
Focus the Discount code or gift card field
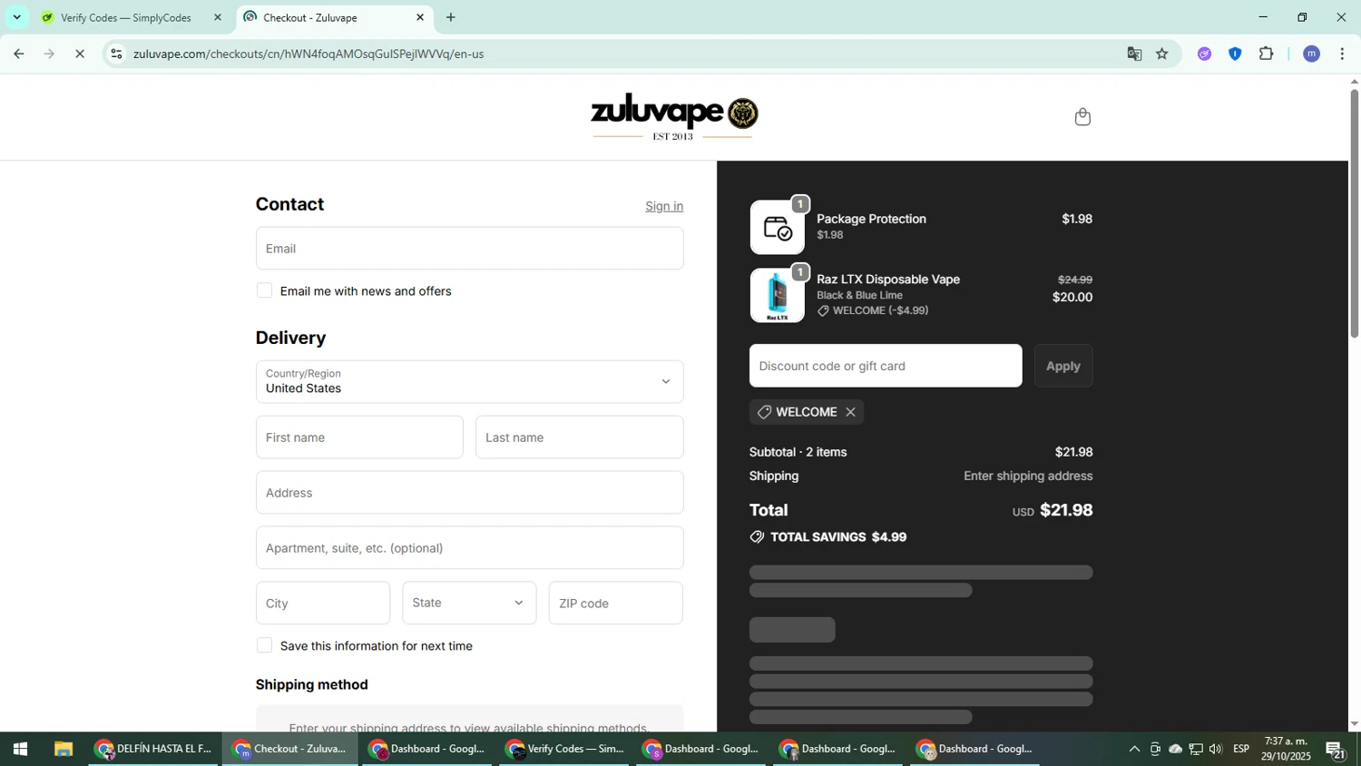886,366
